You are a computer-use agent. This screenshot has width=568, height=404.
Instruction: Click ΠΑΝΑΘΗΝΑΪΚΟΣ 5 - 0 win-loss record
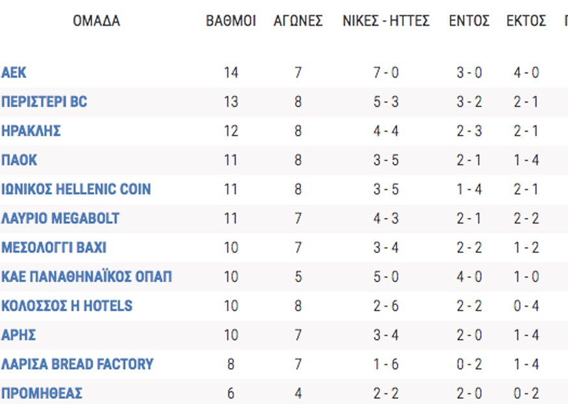click(x=386, y=277)
